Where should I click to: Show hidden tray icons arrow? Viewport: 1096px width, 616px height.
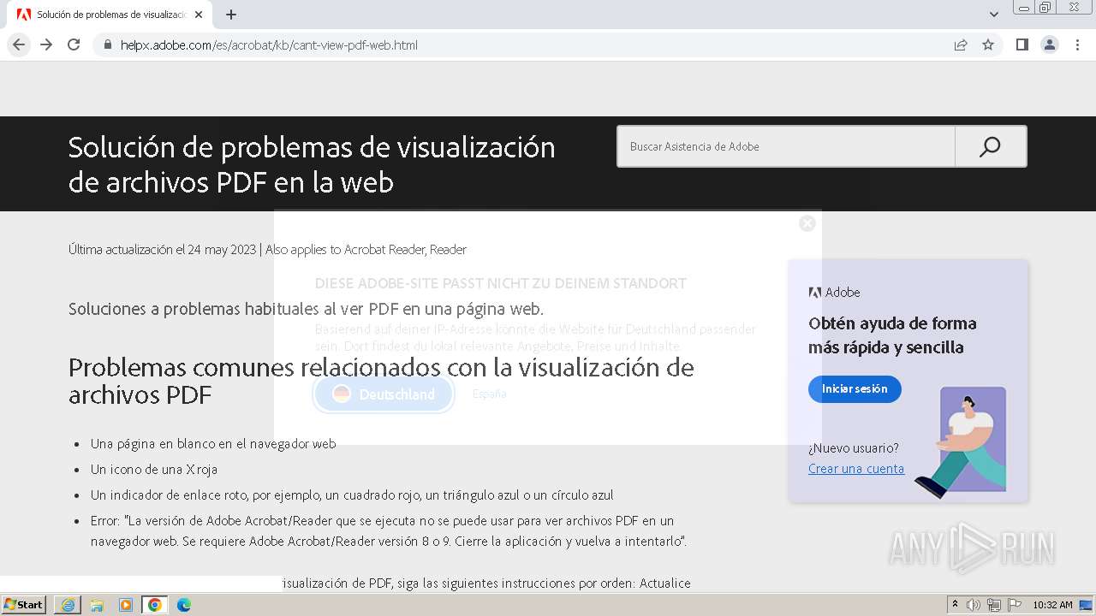pyautogui.click(x=956, y=604)
